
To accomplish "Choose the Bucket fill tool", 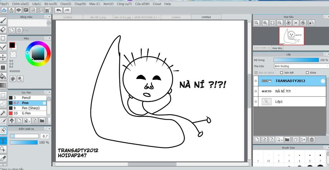I will coord(3,76).
